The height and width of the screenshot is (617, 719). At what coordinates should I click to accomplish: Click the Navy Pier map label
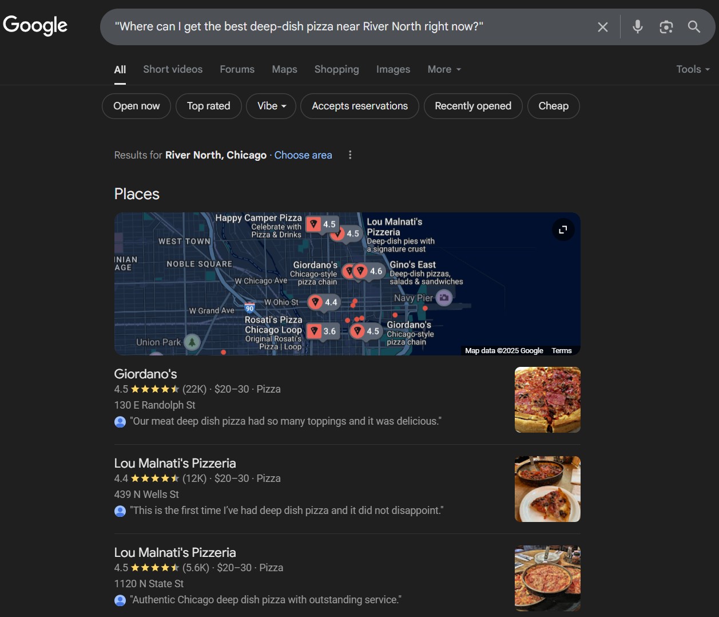point(414,298)
